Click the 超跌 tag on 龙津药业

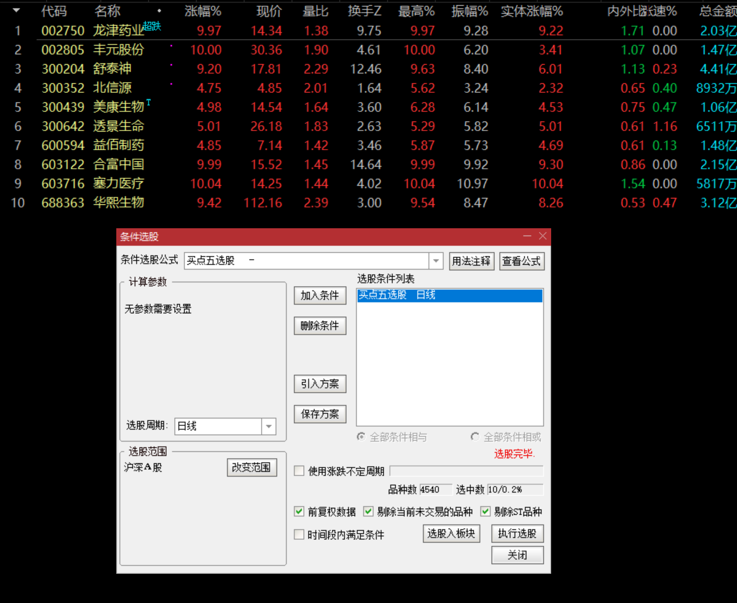[152, 27]
